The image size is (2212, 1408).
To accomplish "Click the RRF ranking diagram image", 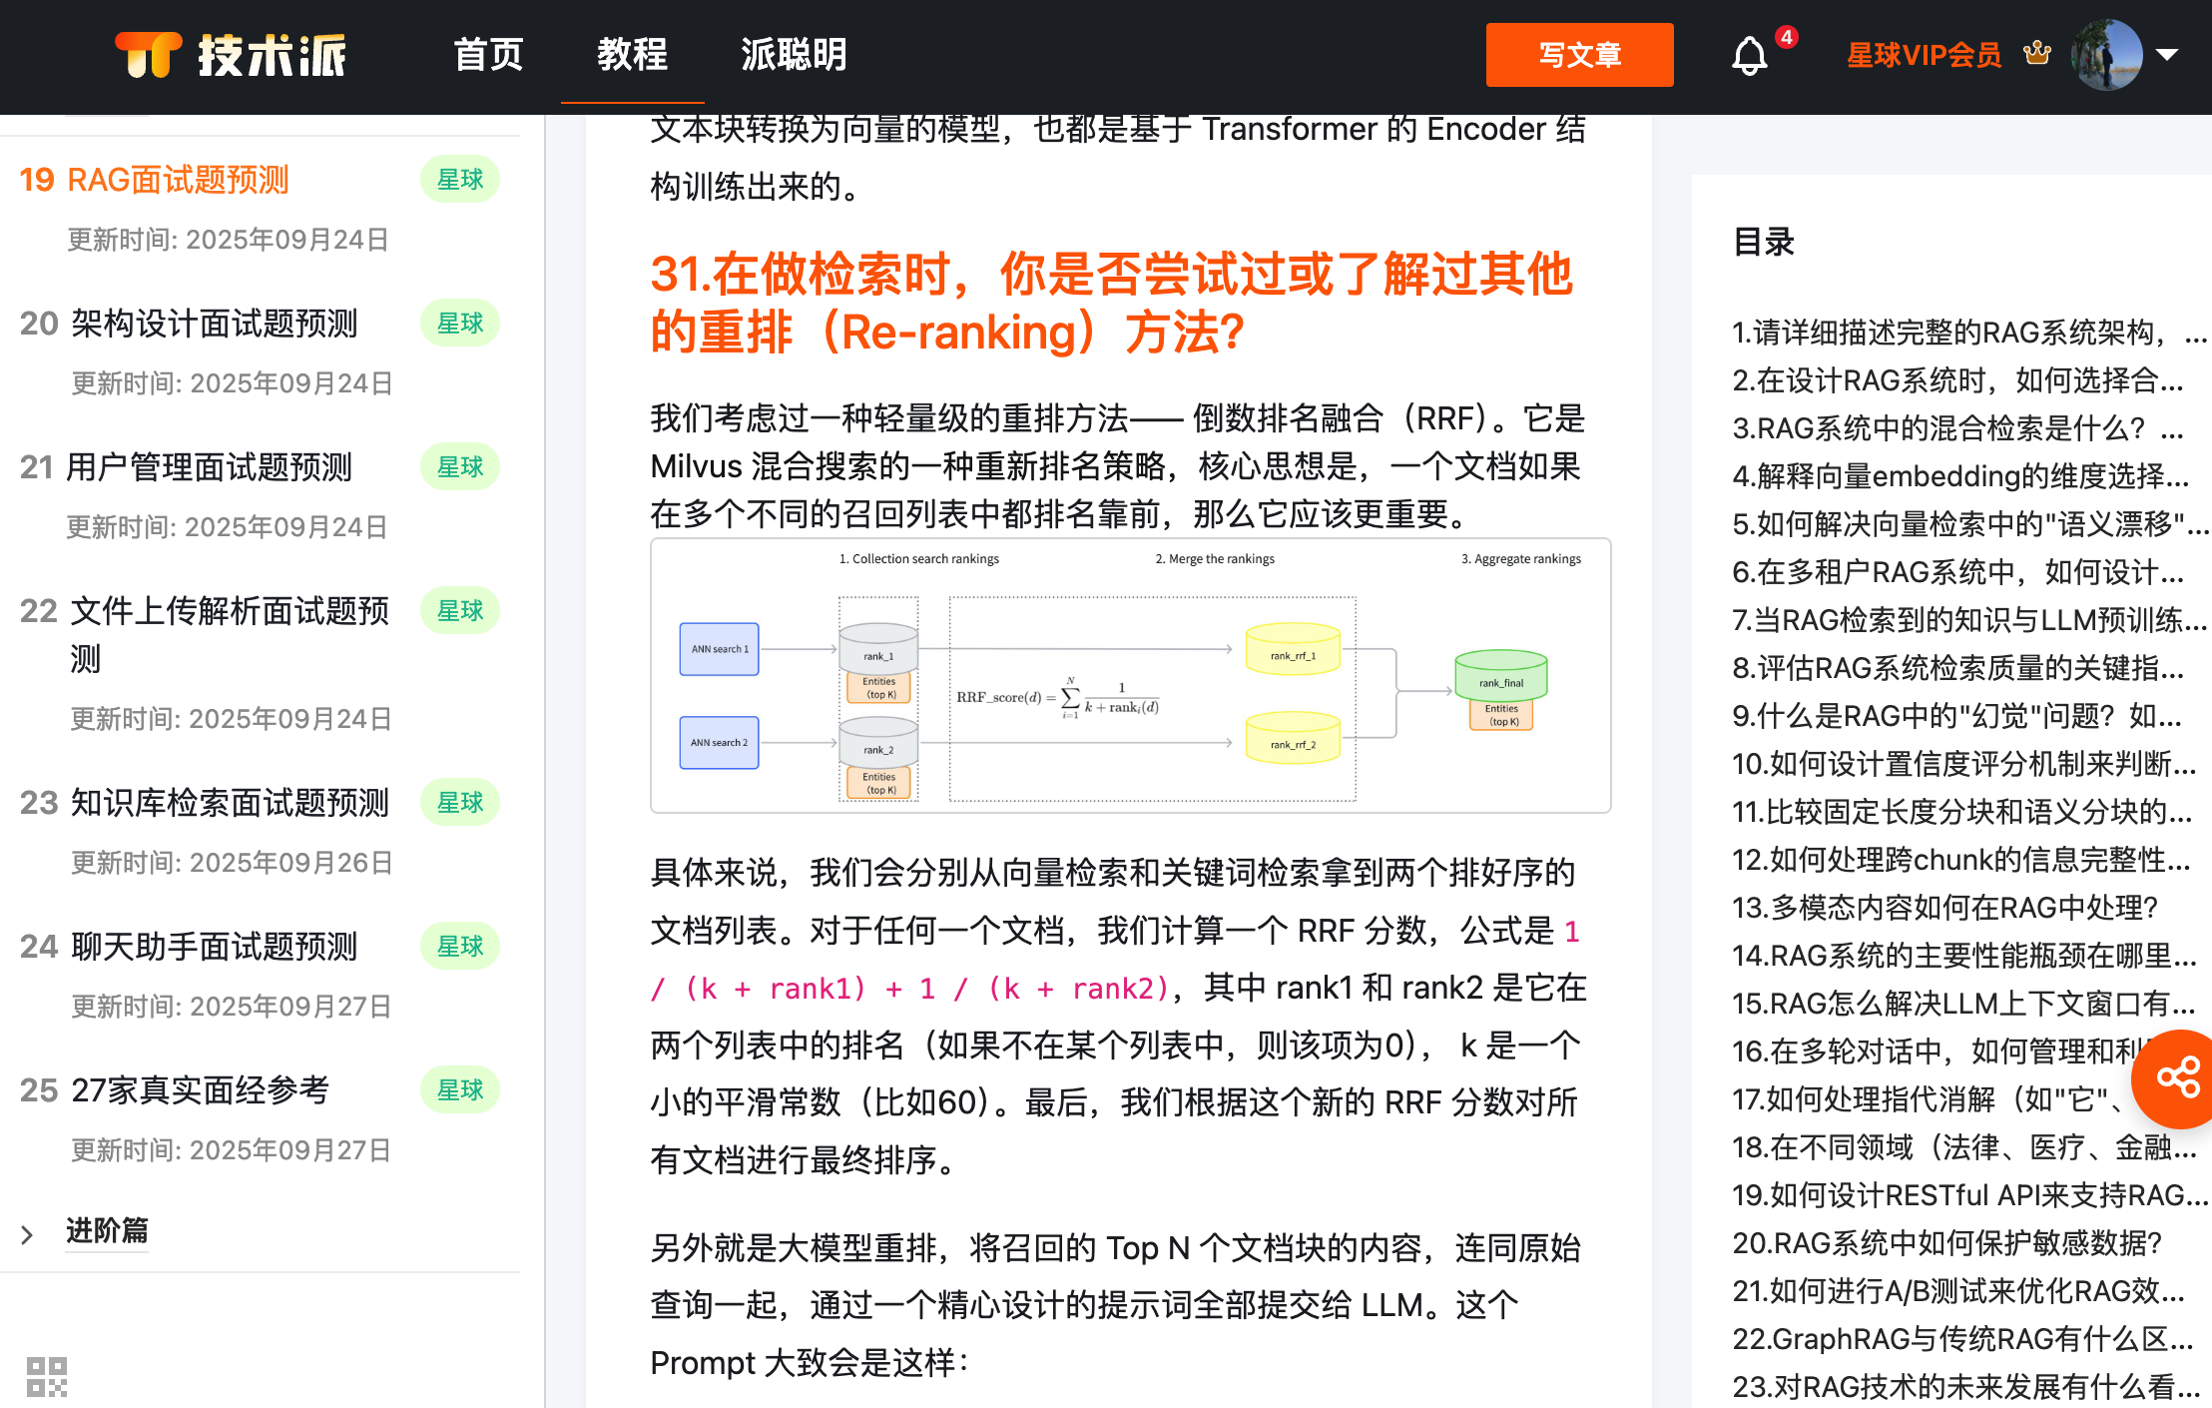I will coord(1130,676).
